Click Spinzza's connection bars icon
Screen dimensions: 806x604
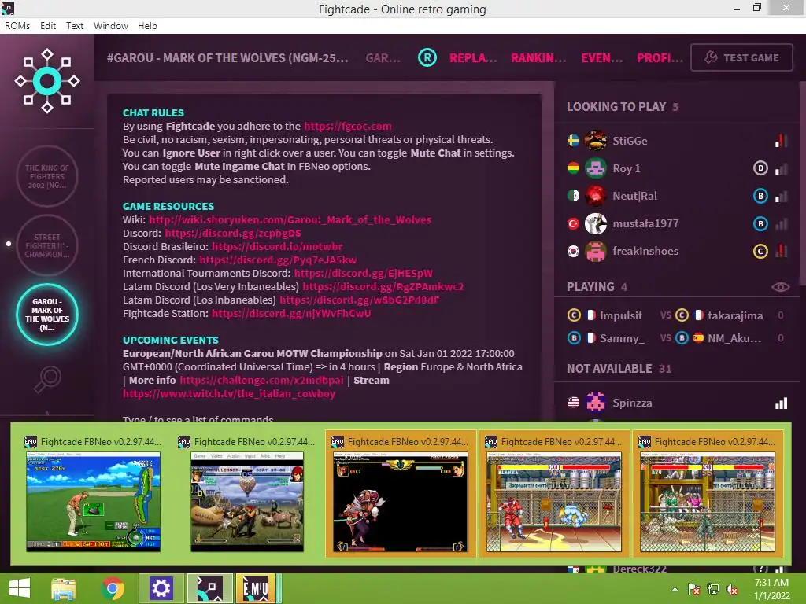coord(782,403)
